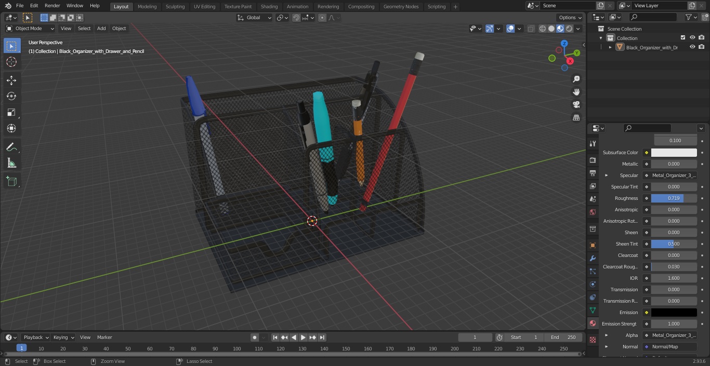Screen dimensions: 710x366
Task: Switch to the Modeling workspace tab
Action: click(147, 7)
